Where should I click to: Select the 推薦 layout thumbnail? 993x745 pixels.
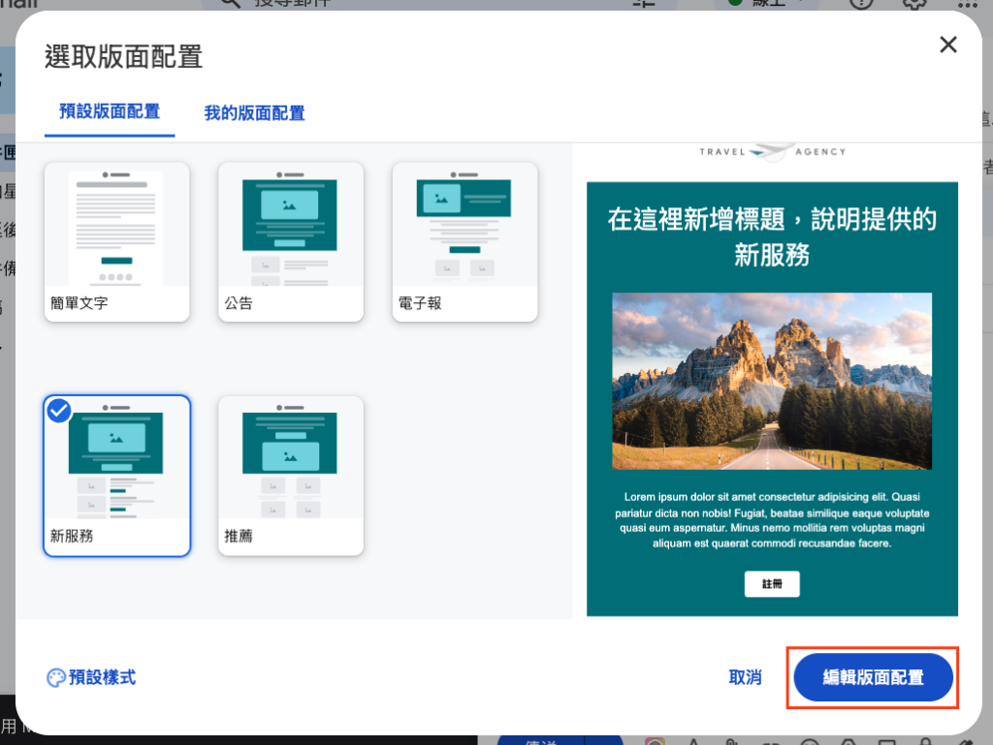point(291,476)
